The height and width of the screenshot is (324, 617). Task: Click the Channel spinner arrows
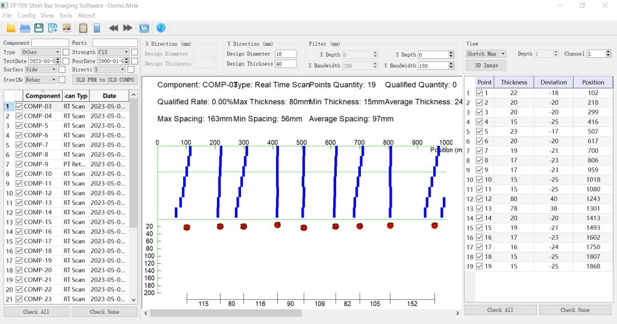pos(609,54)
